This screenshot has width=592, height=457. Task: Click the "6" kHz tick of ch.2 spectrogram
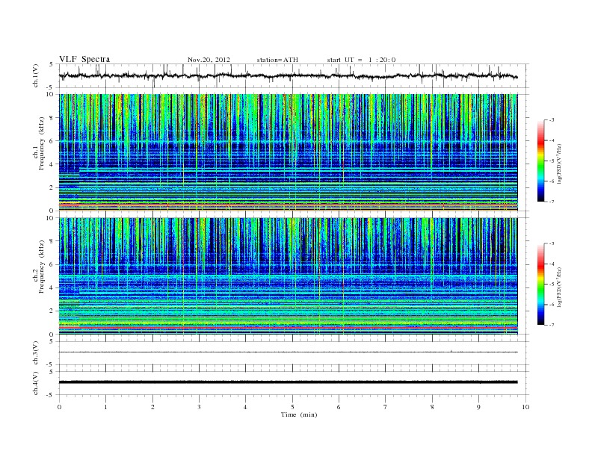52,264
